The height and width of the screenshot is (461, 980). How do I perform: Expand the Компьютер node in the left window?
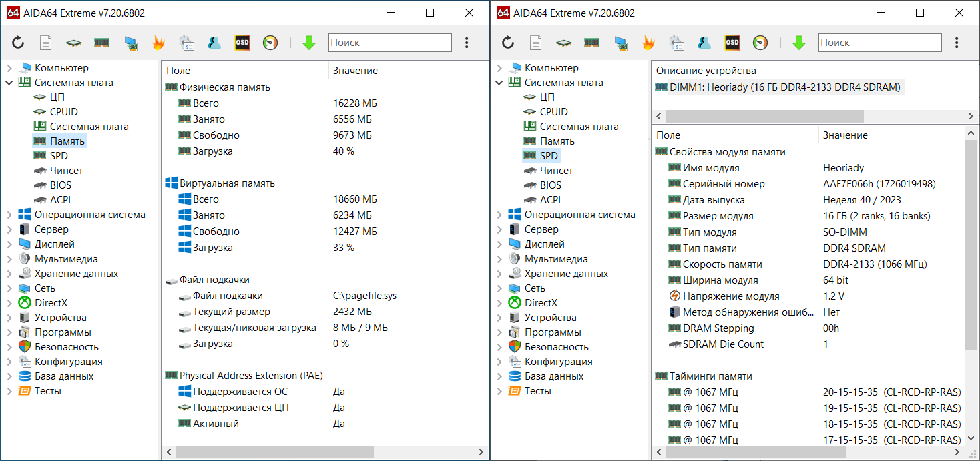(x=9, y=68)
